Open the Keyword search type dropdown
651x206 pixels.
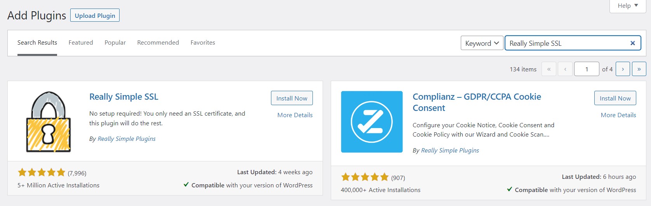482,43
